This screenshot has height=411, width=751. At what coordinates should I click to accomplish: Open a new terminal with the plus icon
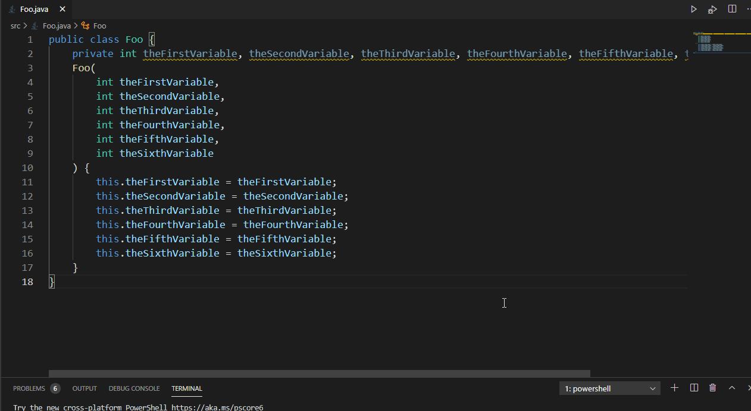674,388
